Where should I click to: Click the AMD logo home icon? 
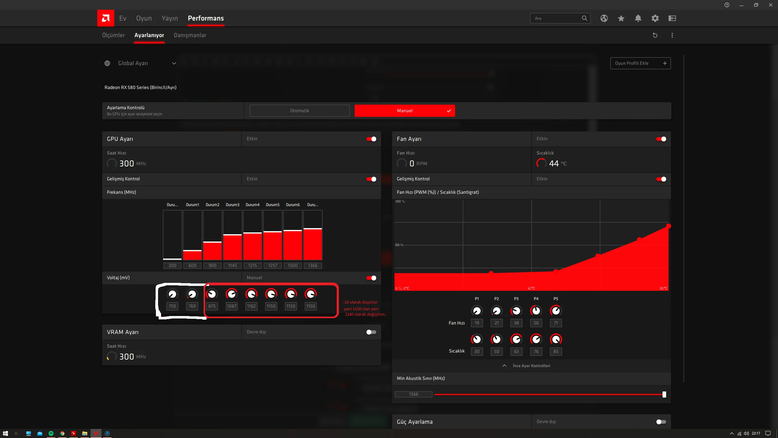[x=105, y=18]
